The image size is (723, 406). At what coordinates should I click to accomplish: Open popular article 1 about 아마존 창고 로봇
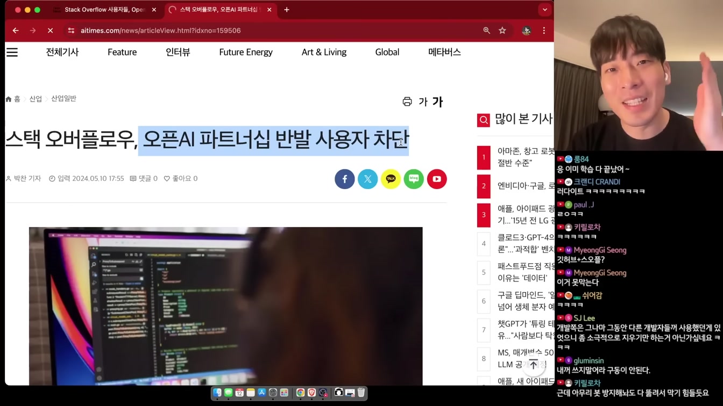(x=526, y=157)
